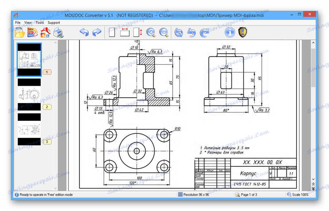Click the R10 dimension label
Image resolution: width=329 pixels, height=211 pixels.
tap(177, 129)
